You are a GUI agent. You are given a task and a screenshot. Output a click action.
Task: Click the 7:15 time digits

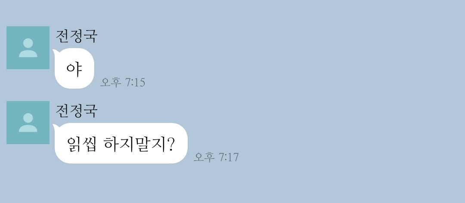pos(135,83)
